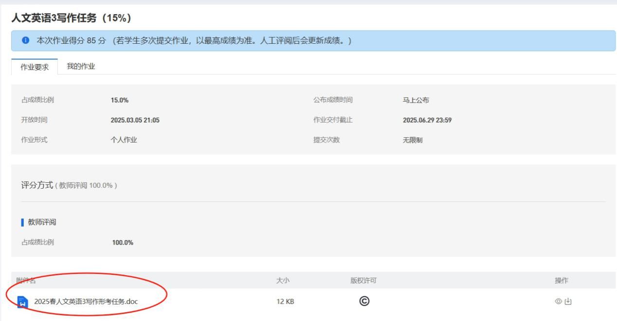
Task: Switch to the 作业要求 tab
Action: 34,67
